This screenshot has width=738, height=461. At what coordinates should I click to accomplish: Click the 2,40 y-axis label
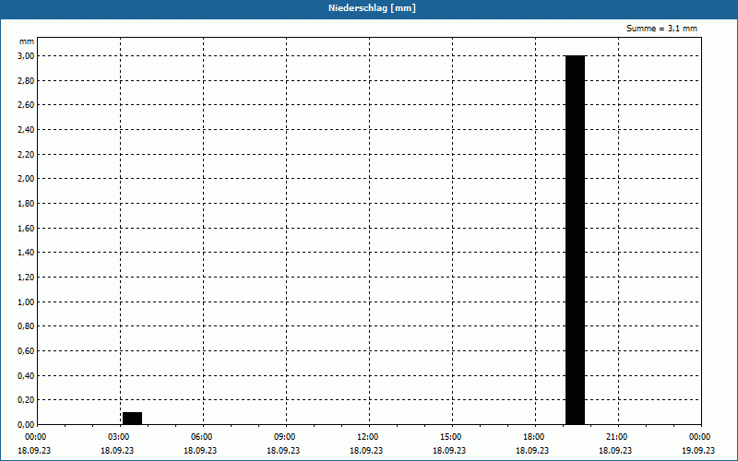pos(26,129)
